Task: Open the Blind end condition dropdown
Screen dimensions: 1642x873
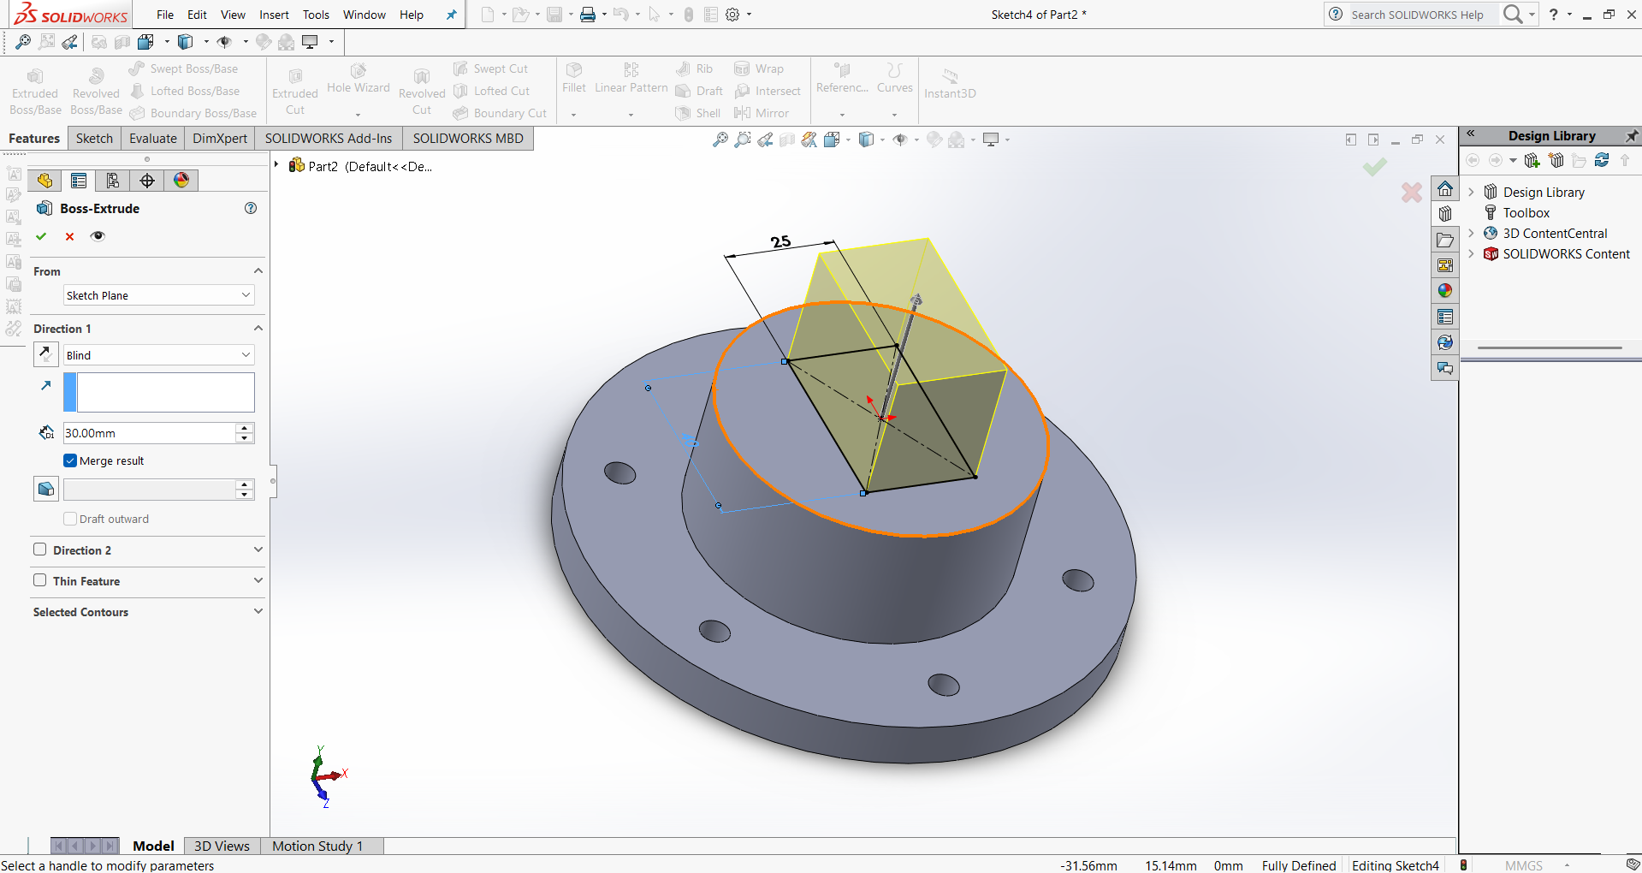Action: pyautogui.click(x=159, y=355)
